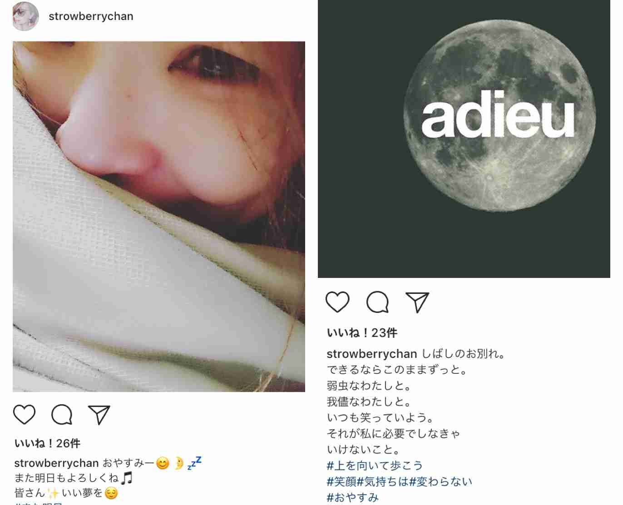The width and height of the screenshot is (623, 505).
Task: Open hashtag #変わらない
Action: 440,481
